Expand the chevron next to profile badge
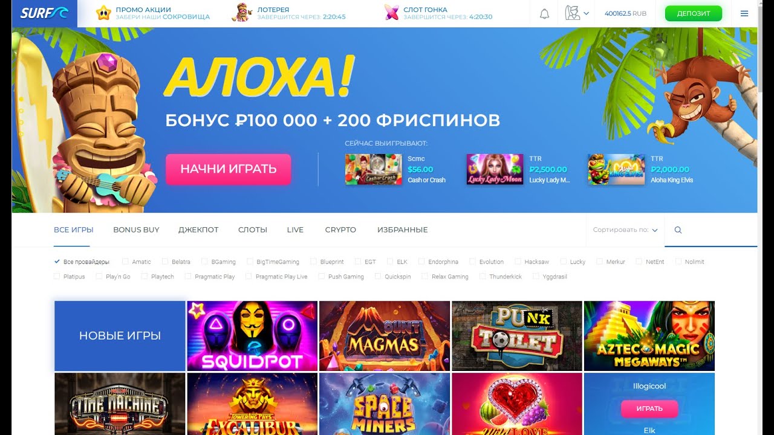 pyautogui.click(x=586, y=13)
